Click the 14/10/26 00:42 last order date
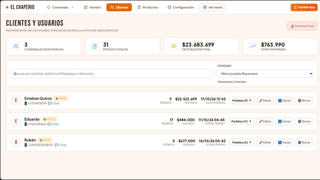 212,141
